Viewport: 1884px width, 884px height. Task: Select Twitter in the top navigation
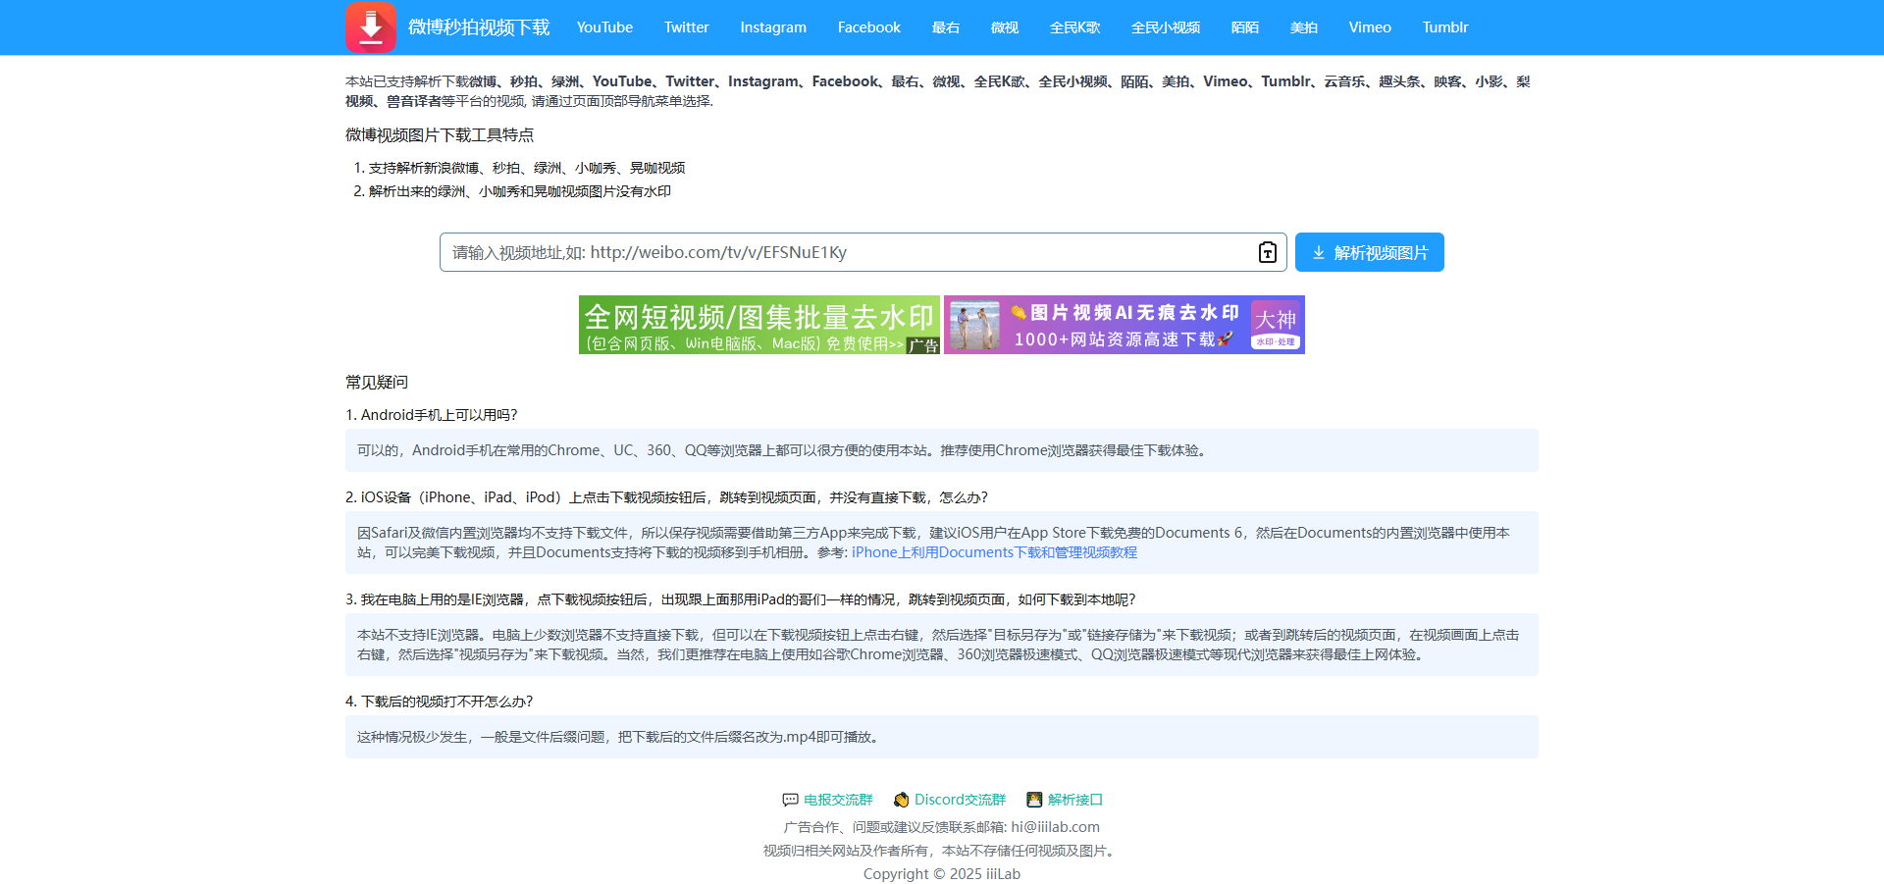tap(685, 26)
